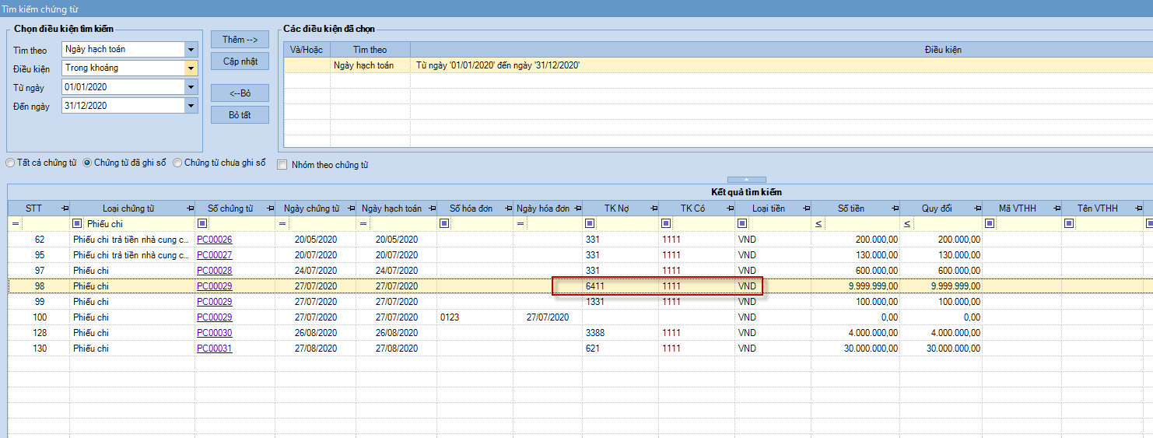Click pin icon on Số chứng từ column
The height and width of the screenshot is (438, 1153).
coord(269,208)
